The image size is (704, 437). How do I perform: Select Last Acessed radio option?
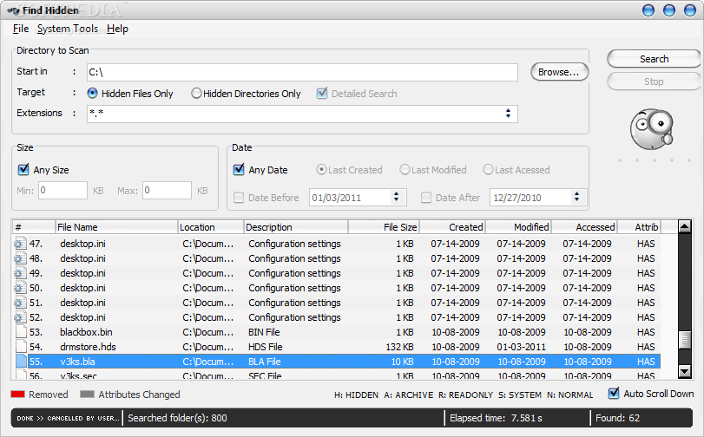[x=488, y=170]
